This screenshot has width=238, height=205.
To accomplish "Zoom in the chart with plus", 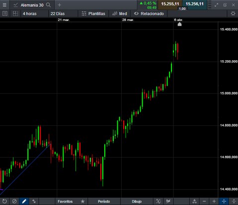I will (214, 202).
